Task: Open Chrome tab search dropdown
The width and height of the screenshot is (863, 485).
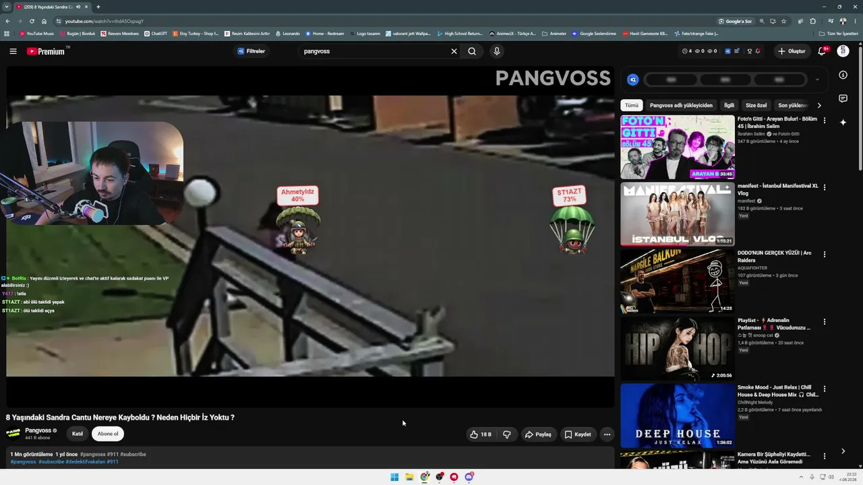Action: [x=7, y=7]
